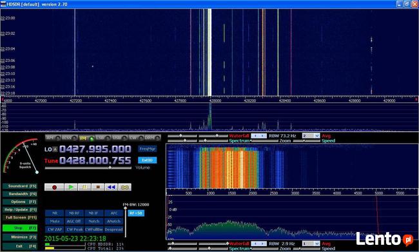Toggle NB IF noise blanker

[x=94, y=213]
